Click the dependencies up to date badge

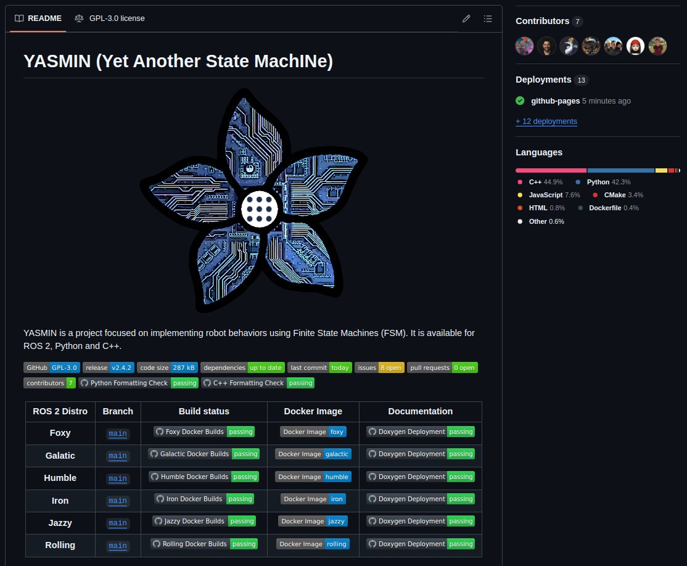coord(243,367)
